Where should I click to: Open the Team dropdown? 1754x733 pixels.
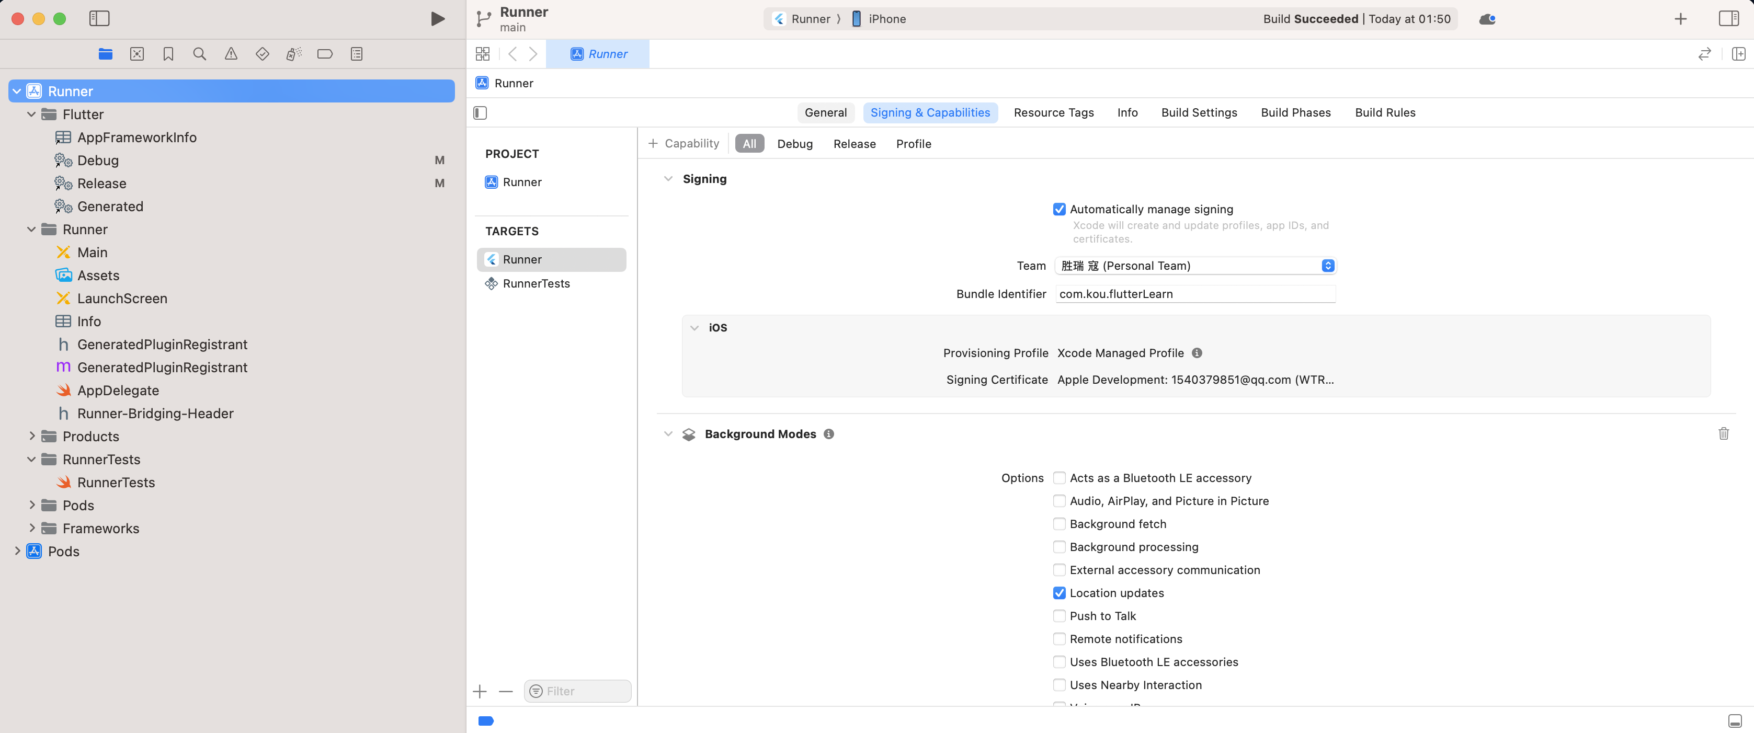[x=1194, y=266]
